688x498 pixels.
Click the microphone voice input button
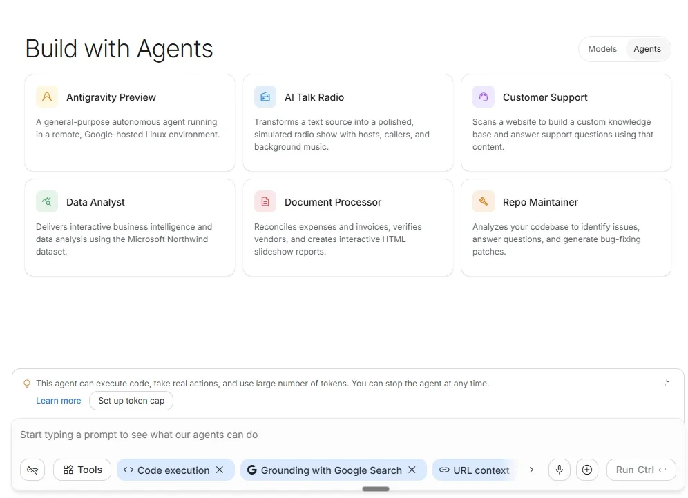coord(559,470)
